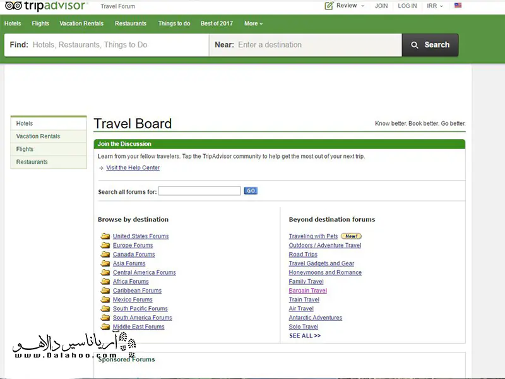The image size is (505, 379).
Task: Click the TripAdvisor owl logo
Action: pyautogui.click(x=13, y=6)
